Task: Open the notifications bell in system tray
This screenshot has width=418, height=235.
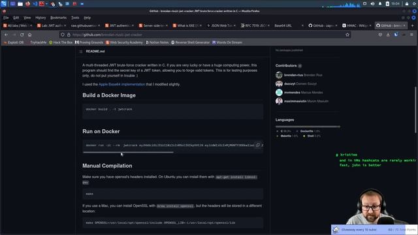Action: [380, 4]
